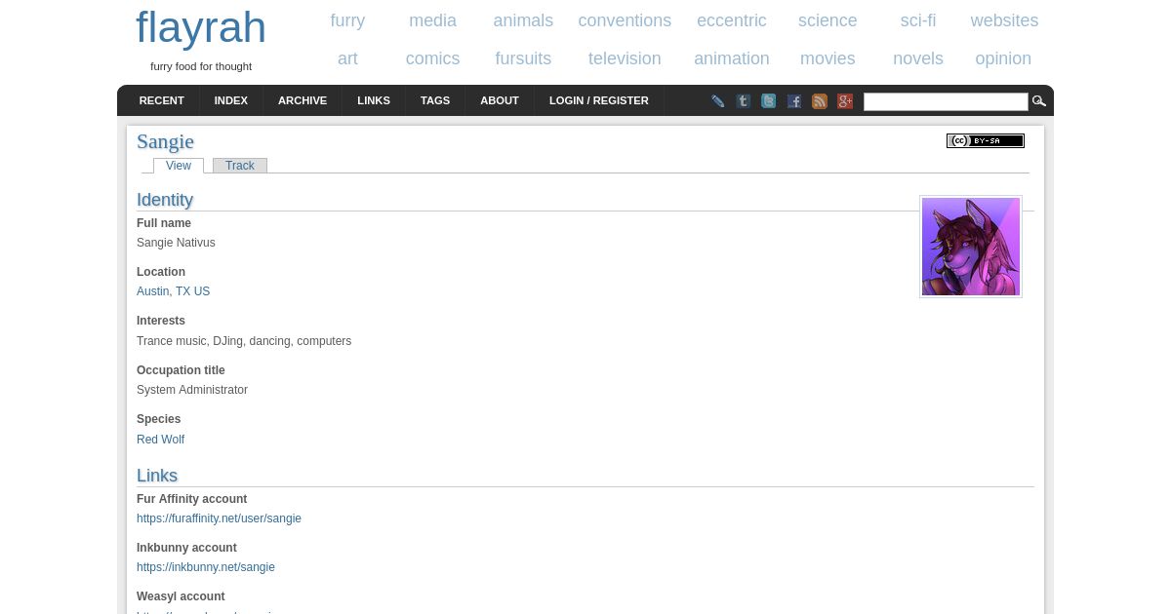Open the Red Wolf species link

(x=160, y=440)
